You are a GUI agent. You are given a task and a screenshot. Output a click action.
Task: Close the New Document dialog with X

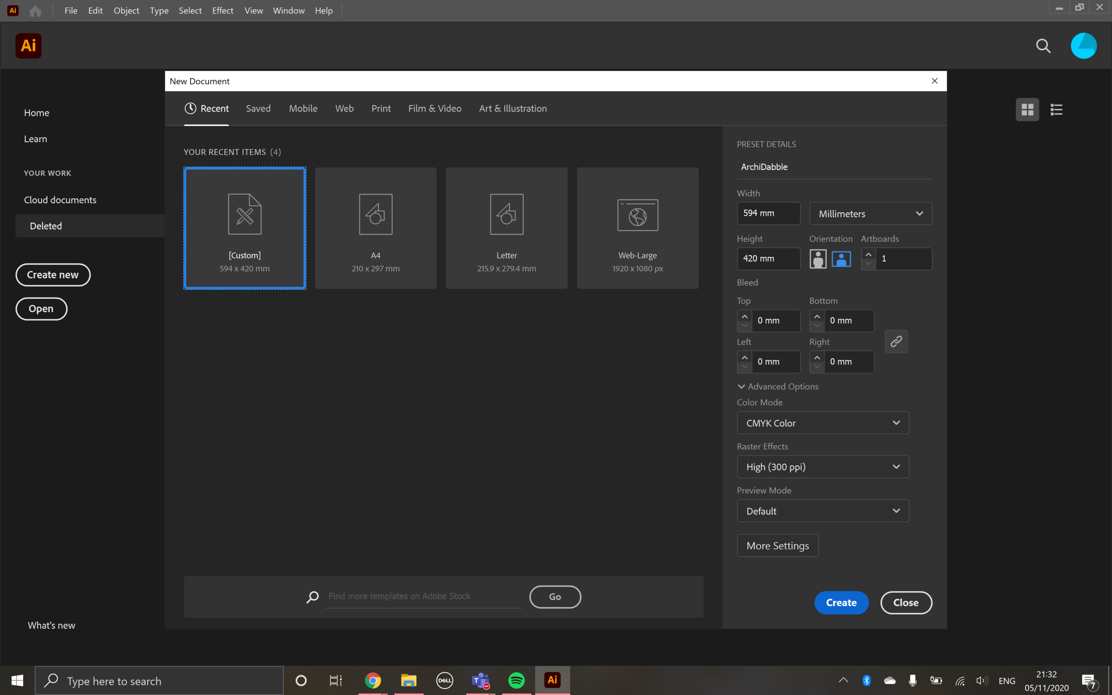pos(935,81)
